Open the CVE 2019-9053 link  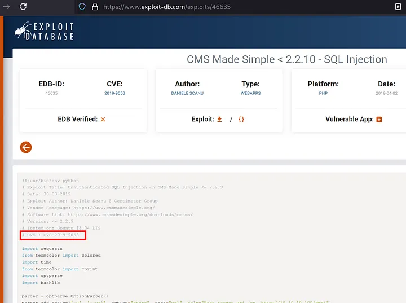click(x=114, y=93)
